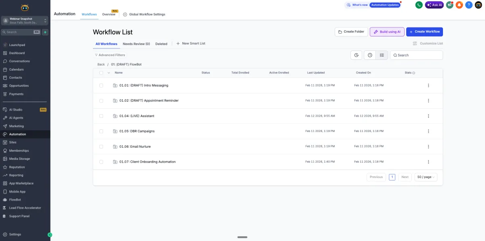485x241 pixels.
Task: Click the Create Folder button
Action: [351, 31]
